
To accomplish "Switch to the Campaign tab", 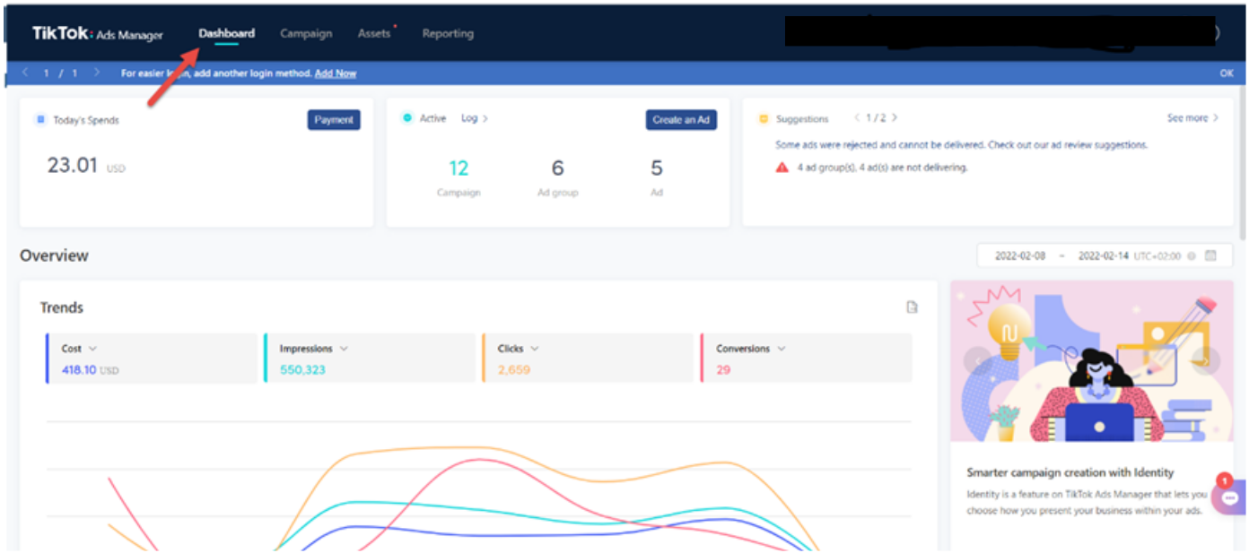I will tap(306, 33).
